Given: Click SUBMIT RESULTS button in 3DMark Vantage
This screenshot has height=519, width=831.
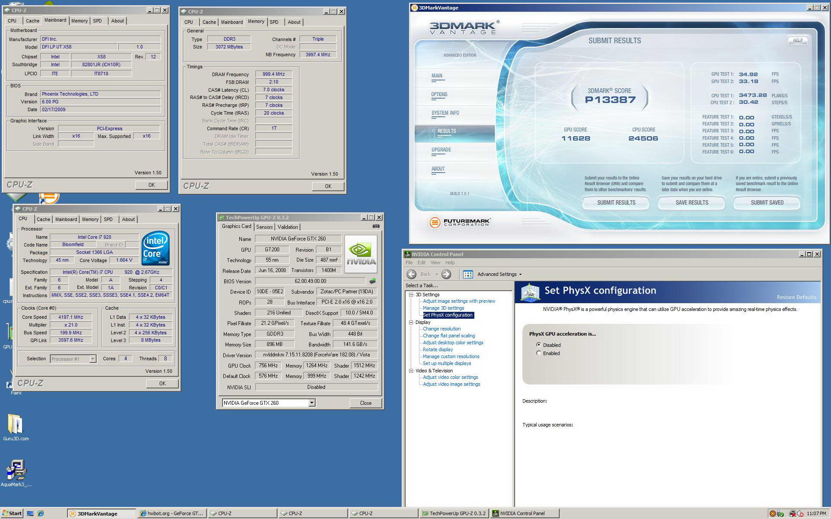Looking at the screenshot, I should coord(616,202).
